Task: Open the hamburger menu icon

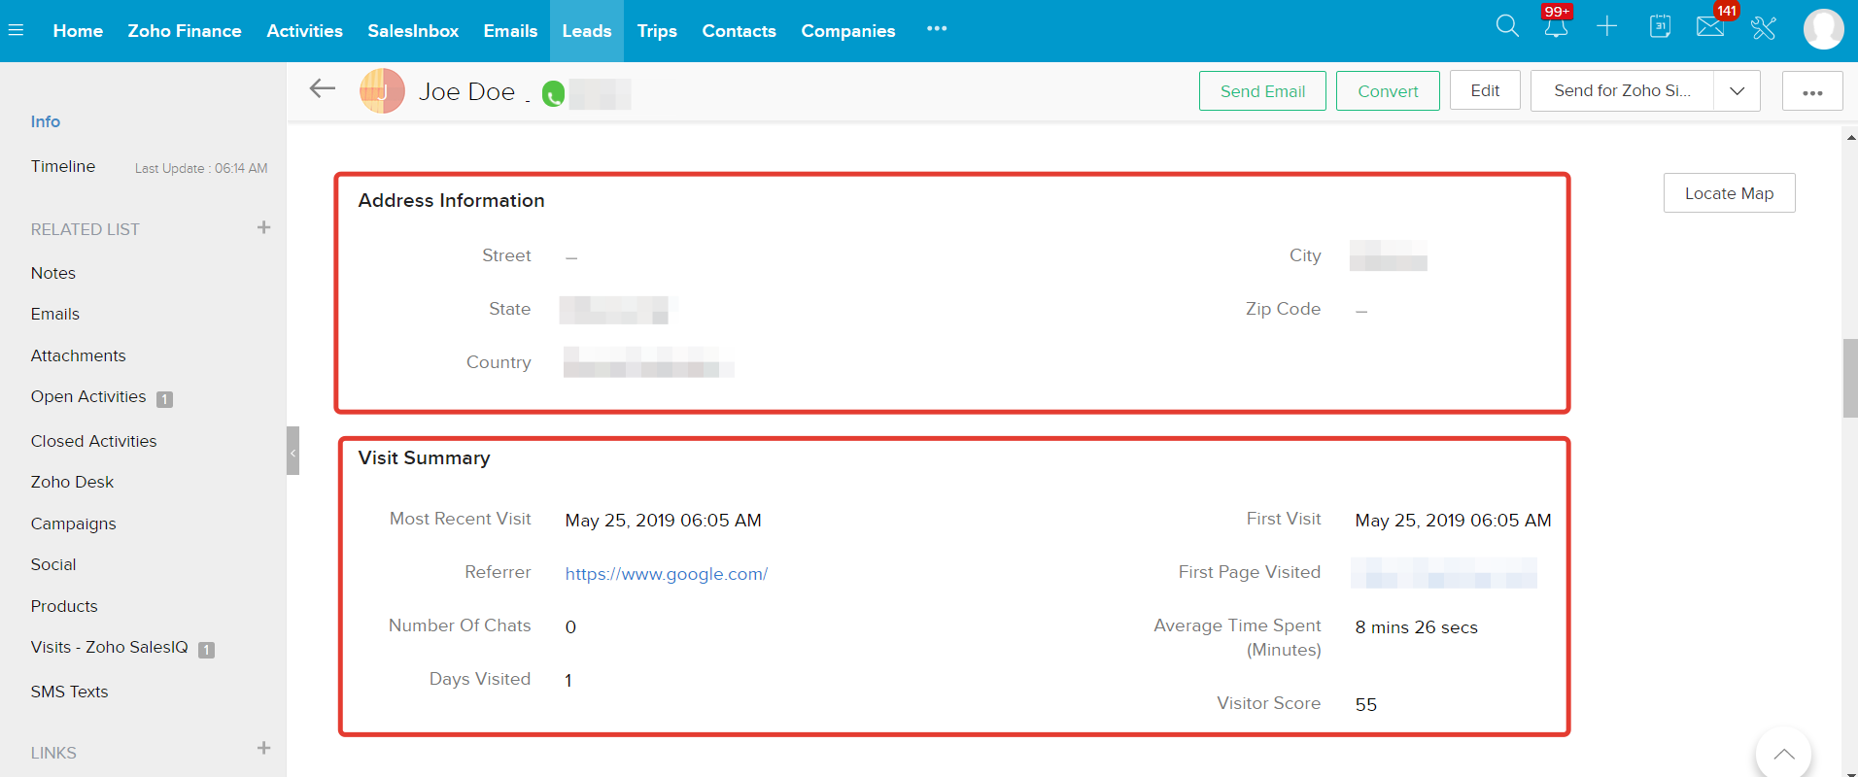Action: click(x=16, y=30)
